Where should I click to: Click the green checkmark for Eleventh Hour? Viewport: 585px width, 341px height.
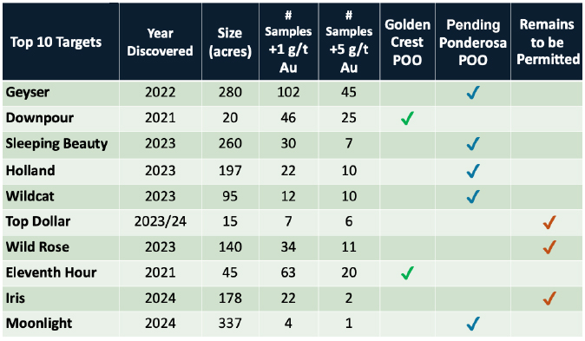coord(407,273)
